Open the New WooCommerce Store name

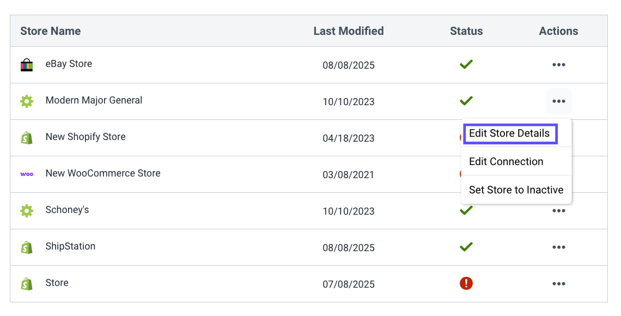point(103,174)
